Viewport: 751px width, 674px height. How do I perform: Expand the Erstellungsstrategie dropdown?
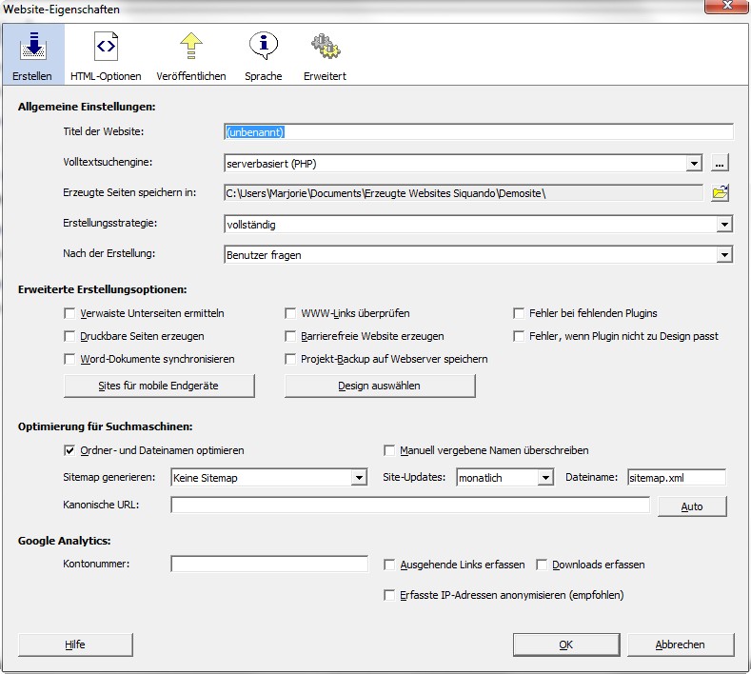[724, 225]
